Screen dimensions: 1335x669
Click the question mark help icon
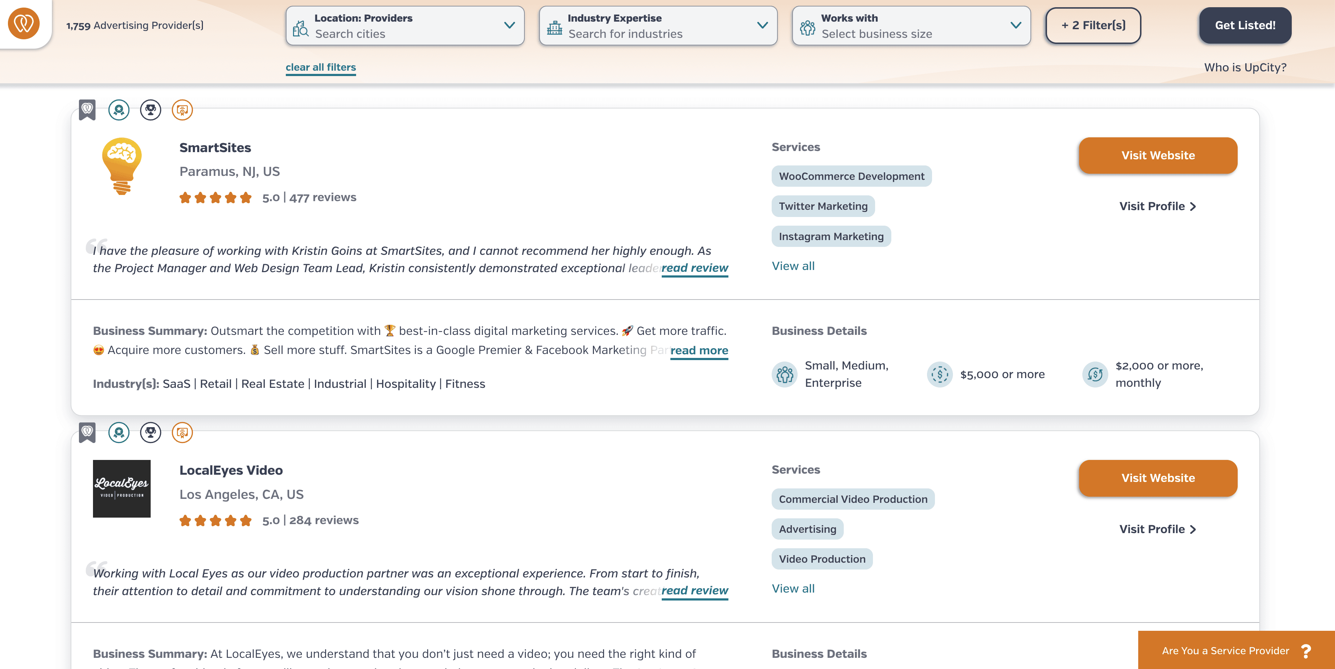click(1305, 651)
